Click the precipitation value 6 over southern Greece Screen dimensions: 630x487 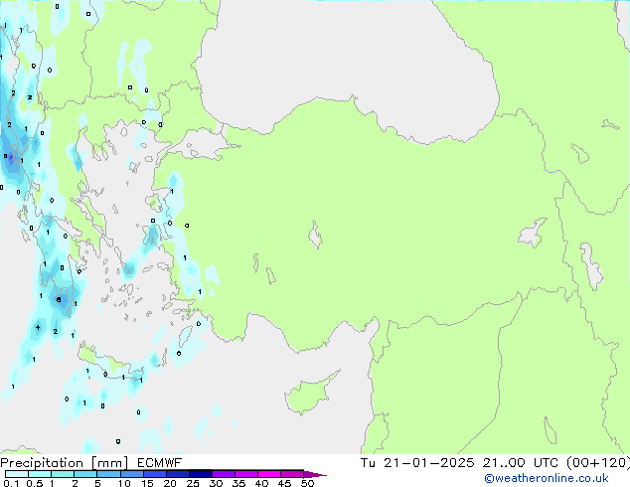point(59,299)
